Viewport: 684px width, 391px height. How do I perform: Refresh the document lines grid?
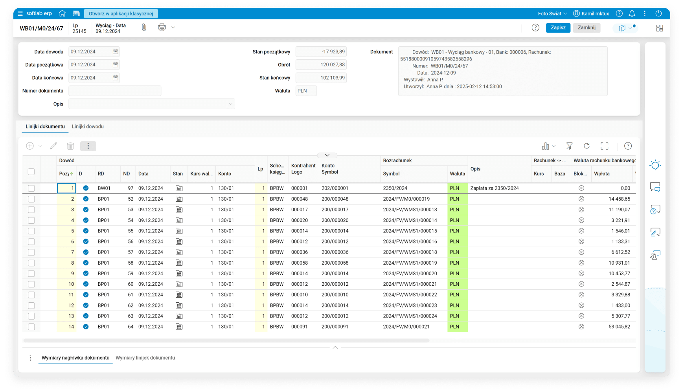click(x=587, y=146)
